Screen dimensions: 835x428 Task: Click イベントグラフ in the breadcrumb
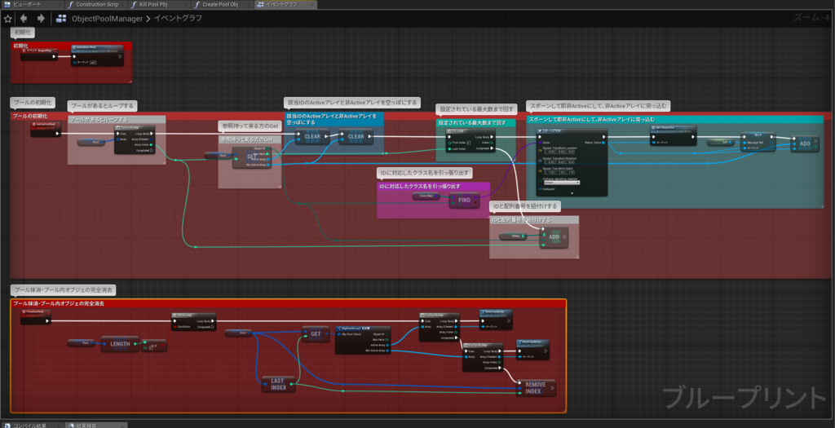pyautogui.click(x=178, y=19)
